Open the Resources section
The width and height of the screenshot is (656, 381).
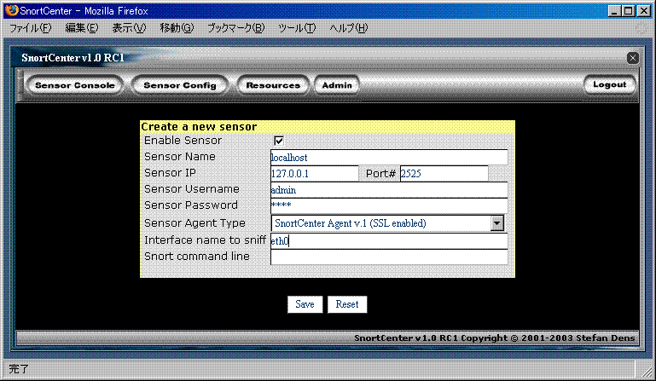pyautogui.click(x=273, y=85)
